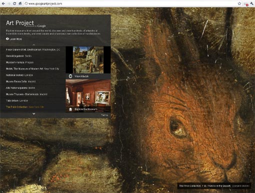Open the browser home page icon
The width and height of the screenshot is (255, 193).
(20, 3)
